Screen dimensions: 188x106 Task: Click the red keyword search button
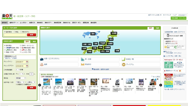31,35
